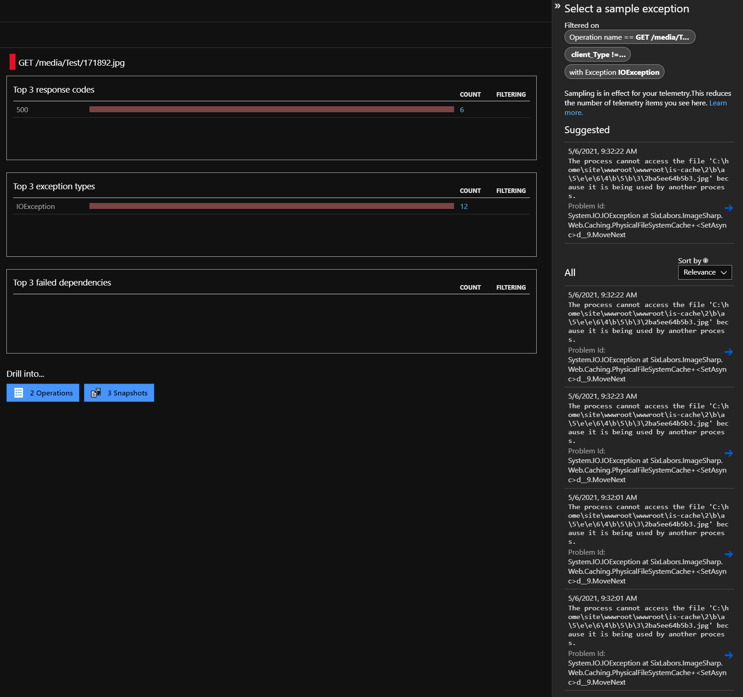Open details arrow for the last 9:32:01 AM exception
This screenshot has width=743, height=697.
[x=729, y=655]
